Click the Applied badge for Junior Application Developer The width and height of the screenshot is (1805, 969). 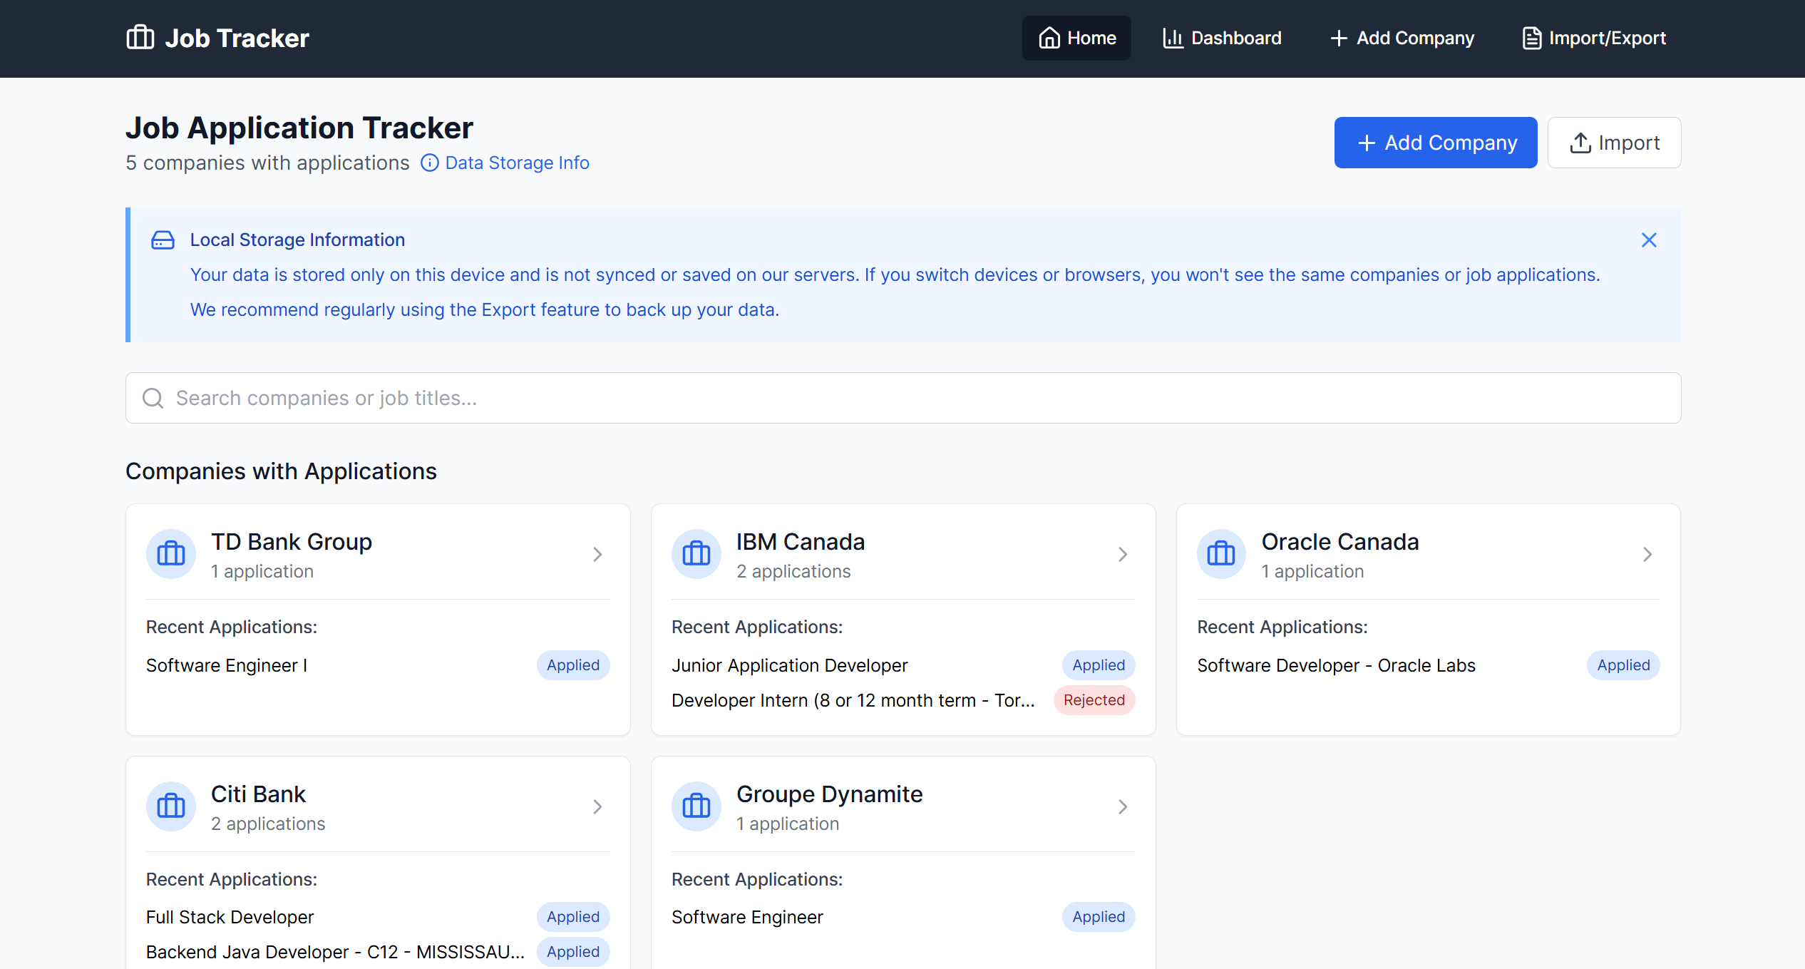pyautogui.click(x=1099, y=665)
